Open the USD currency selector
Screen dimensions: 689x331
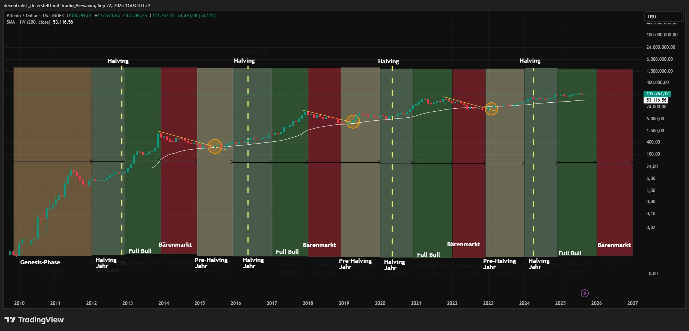pos(664,16)
